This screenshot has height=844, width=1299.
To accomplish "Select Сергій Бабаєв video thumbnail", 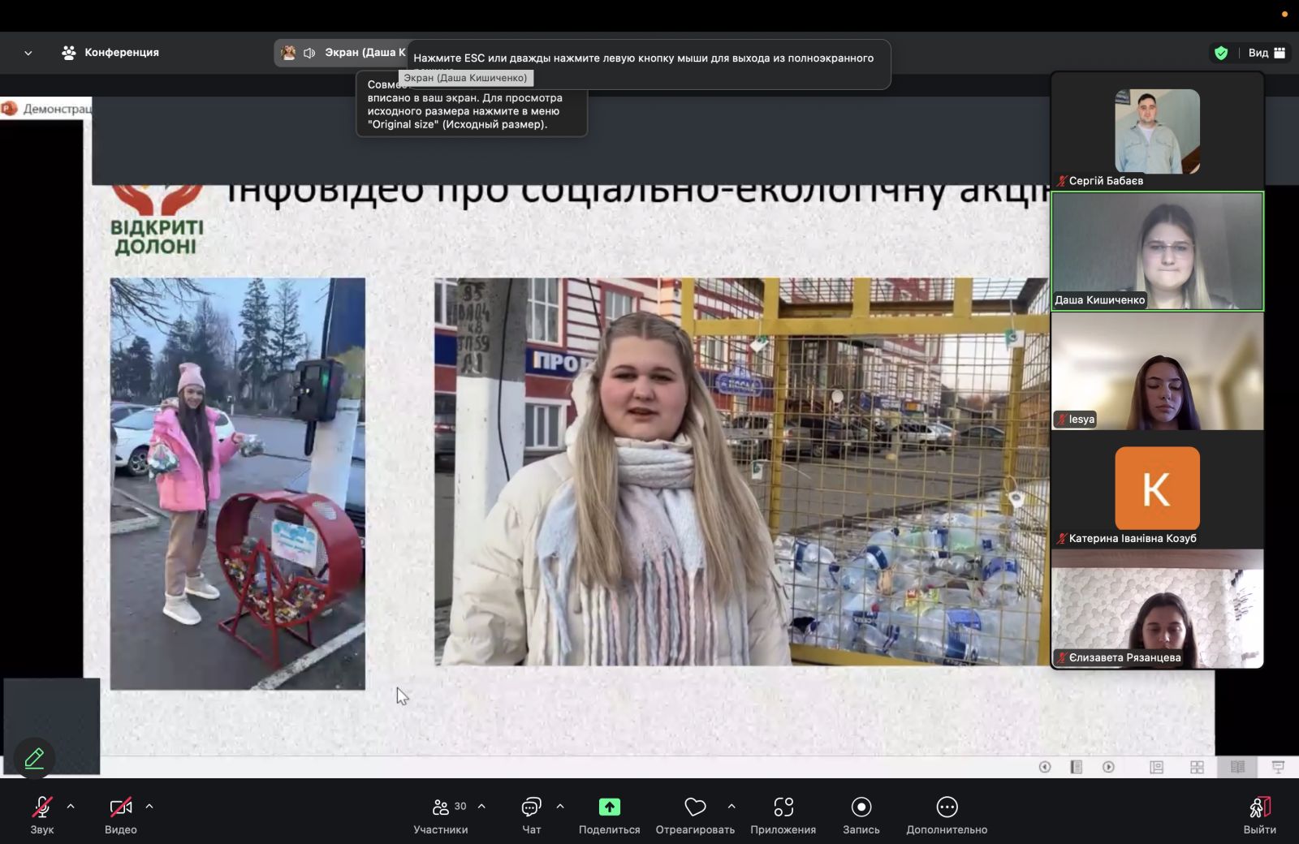I will pos(1157,131).
